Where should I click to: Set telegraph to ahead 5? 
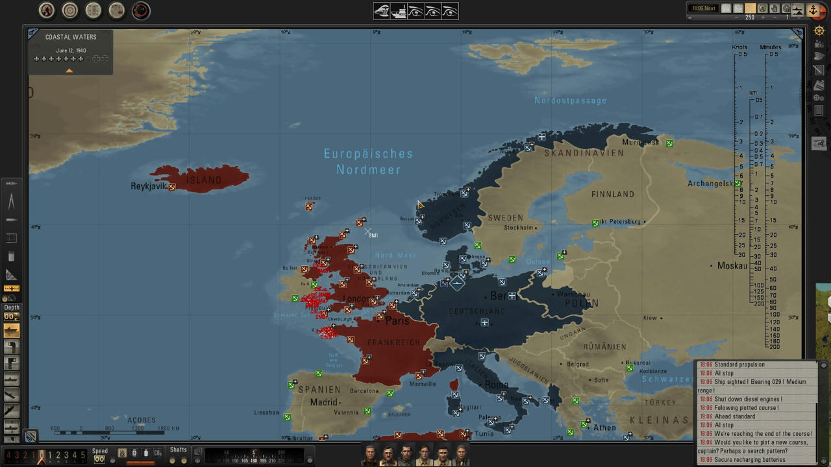(x=83, y=455)
